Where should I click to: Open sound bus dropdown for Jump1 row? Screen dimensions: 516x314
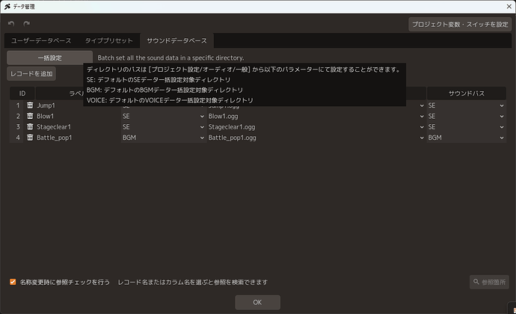click(x=467, y=105)
